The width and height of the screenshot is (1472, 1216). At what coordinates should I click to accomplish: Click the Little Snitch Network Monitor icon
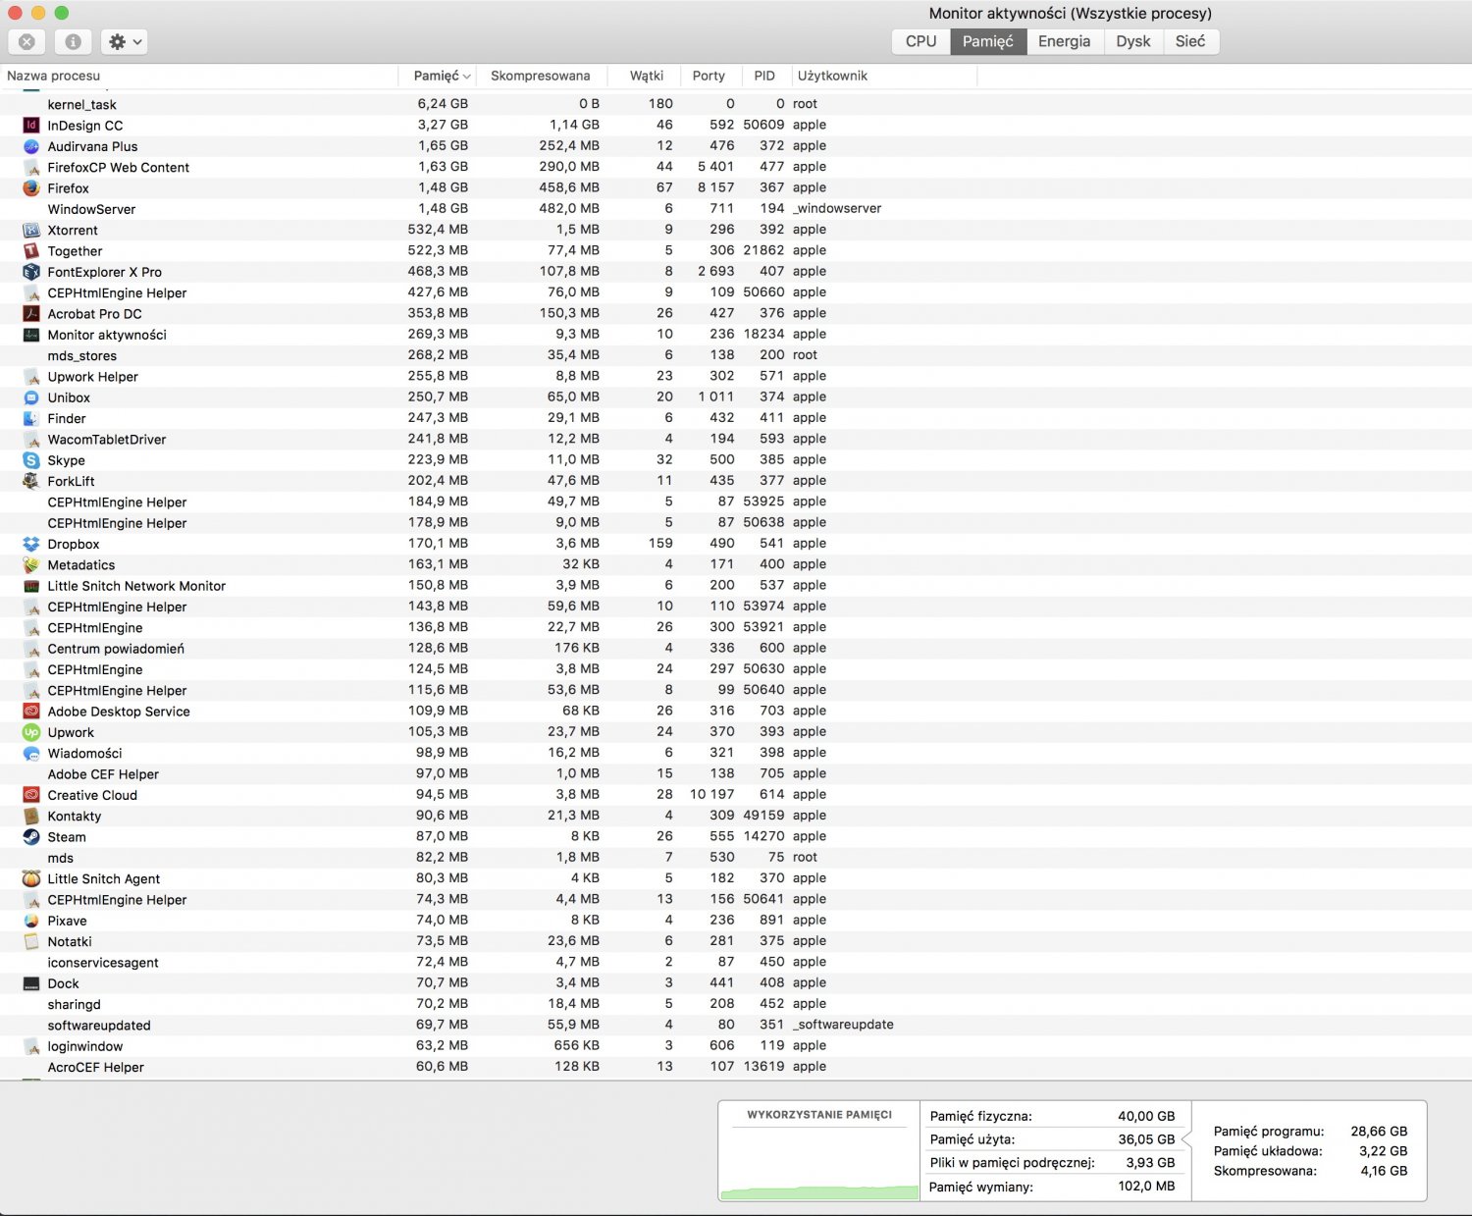pyautogui.click(x=31, y=586)
